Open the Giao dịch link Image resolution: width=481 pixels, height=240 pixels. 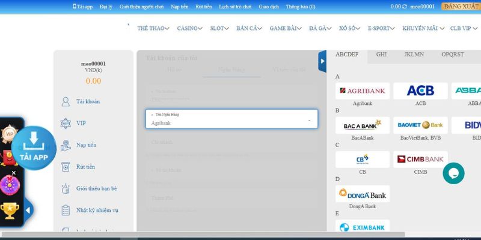pyautogui.click(x=269, y=7)
